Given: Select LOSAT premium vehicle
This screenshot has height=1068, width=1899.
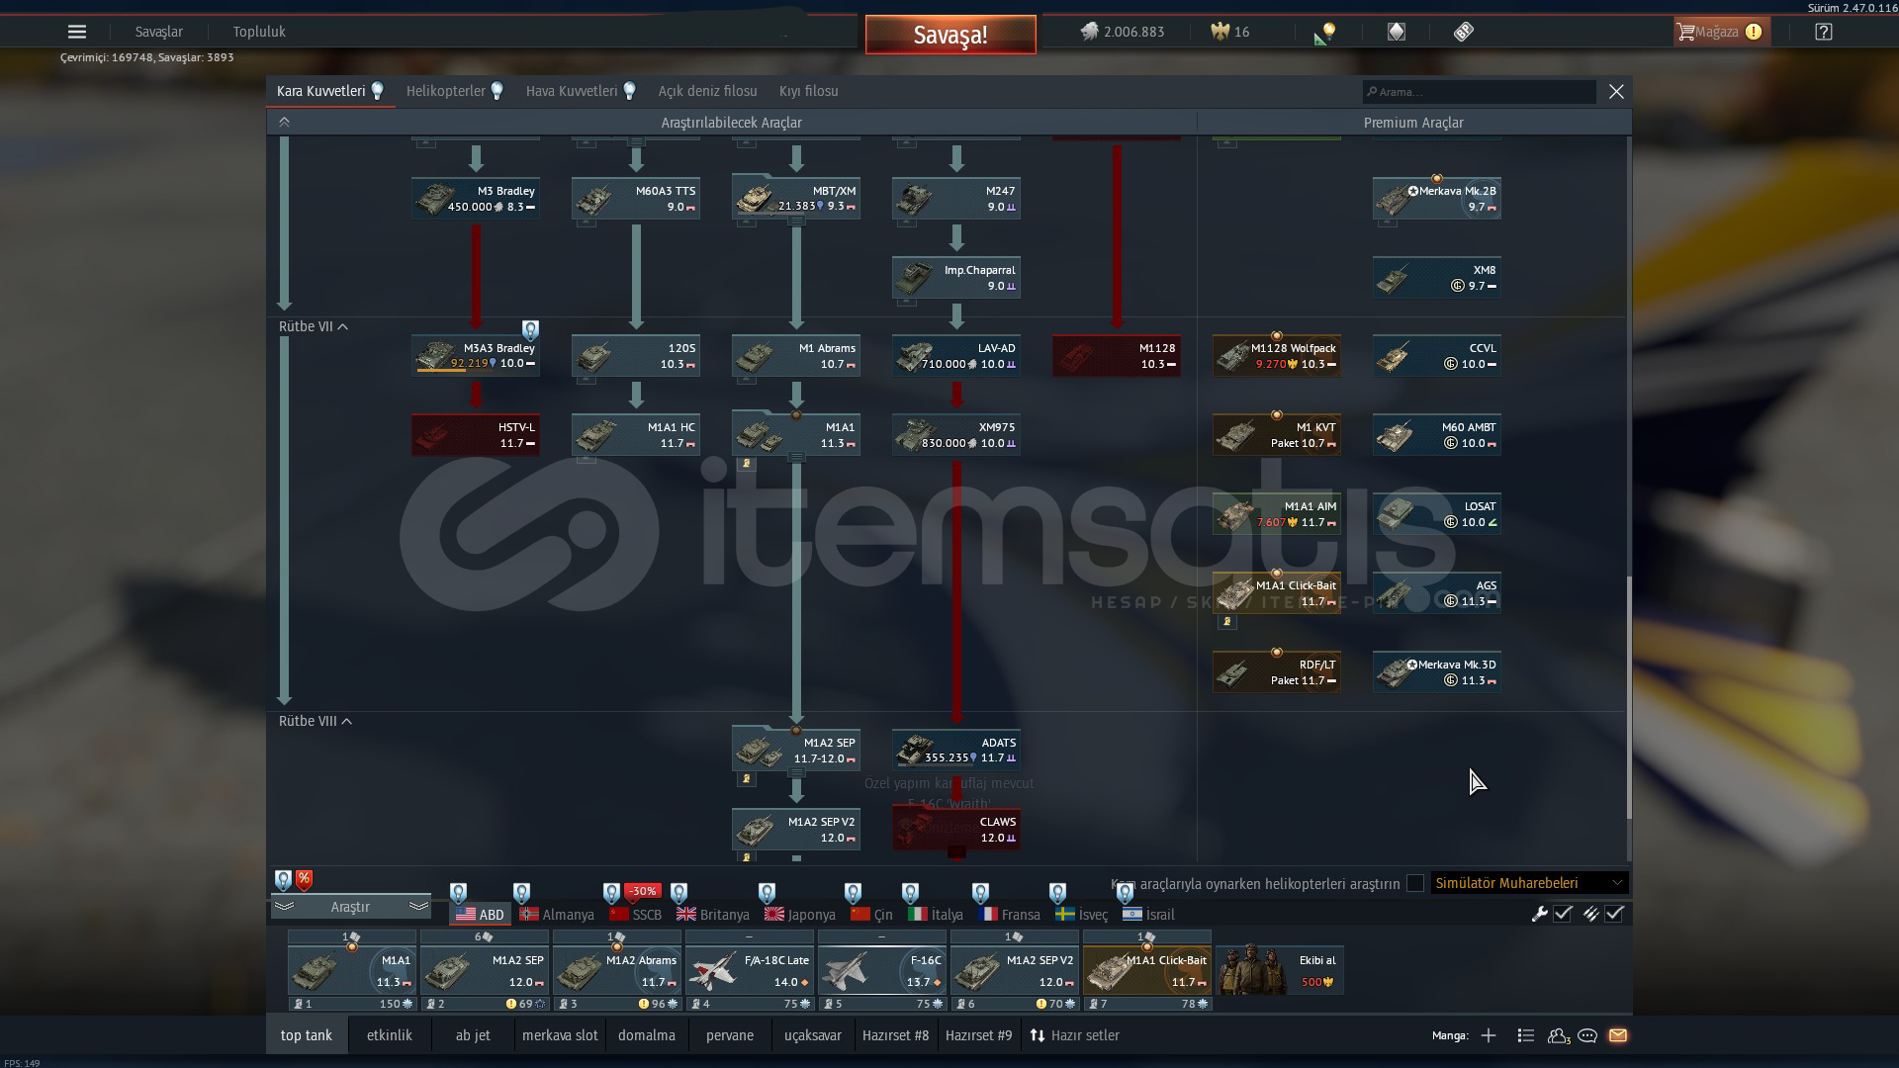Looking at the screenshot, I should point(1437,514).
